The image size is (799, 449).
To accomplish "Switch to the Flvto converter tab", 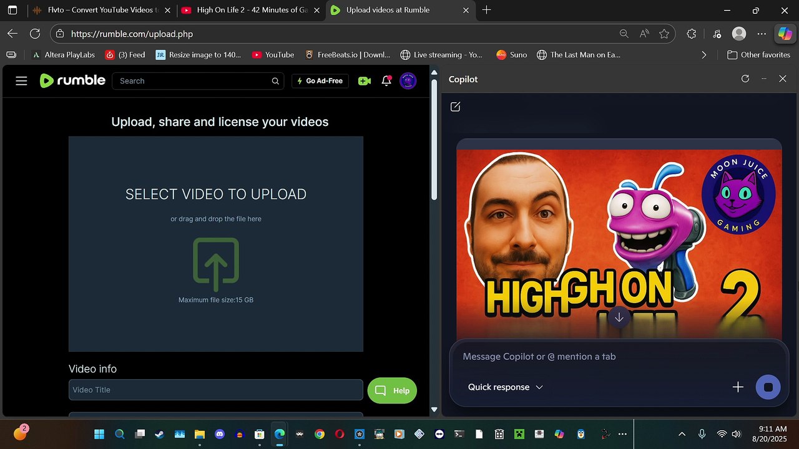I will click(102, 10).
